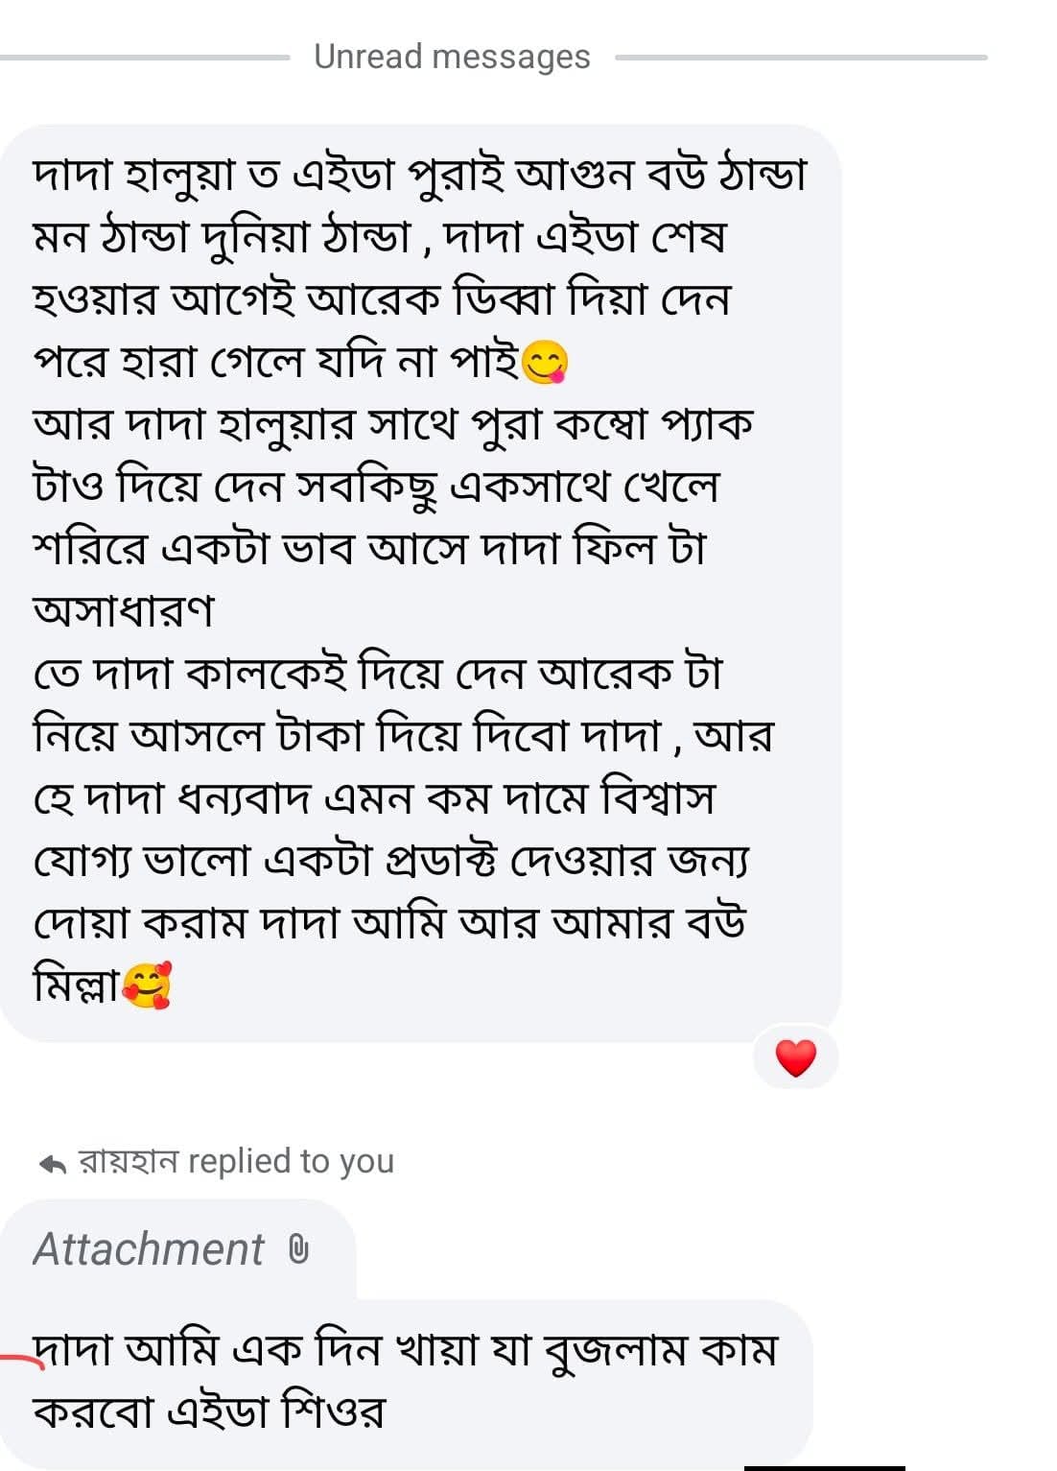Tap the line starting তে দাদা কালকেই
Image resolution: width=1057 pixels, height=1471 pixels.
click(377, 674)
